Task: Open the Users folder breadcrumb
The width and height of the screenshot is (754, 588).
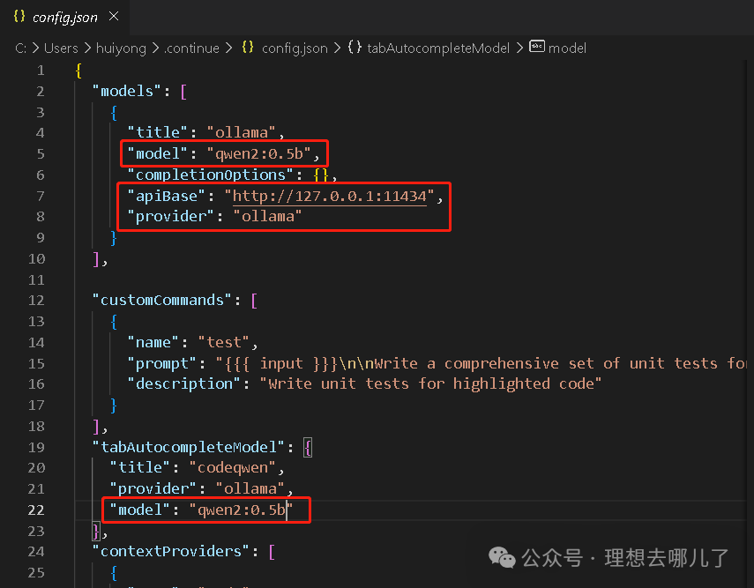Action: [61, 48]
